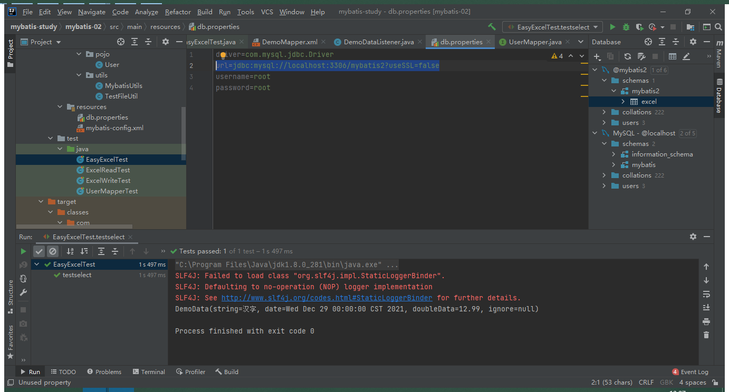Screen dimensions: 729x392
Task: Open the Refactor menu
Action: click(x=178, y=11)
